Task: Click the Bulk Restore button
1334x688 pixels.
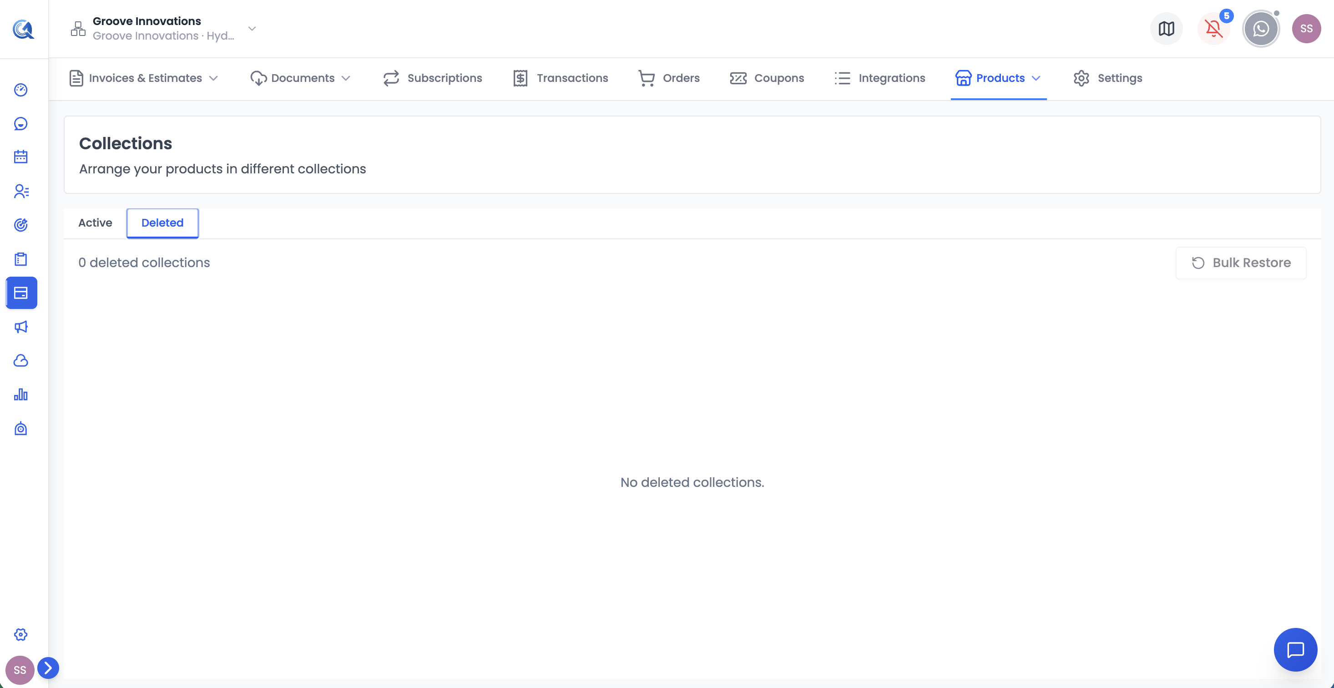Action: [1241, 263]
